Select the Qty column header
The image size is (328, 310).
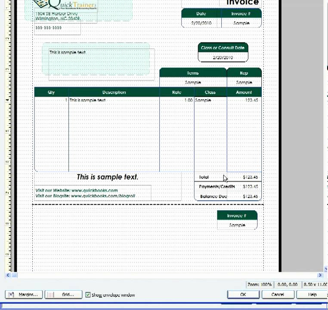pyautogui.click(x=52, y=92)
